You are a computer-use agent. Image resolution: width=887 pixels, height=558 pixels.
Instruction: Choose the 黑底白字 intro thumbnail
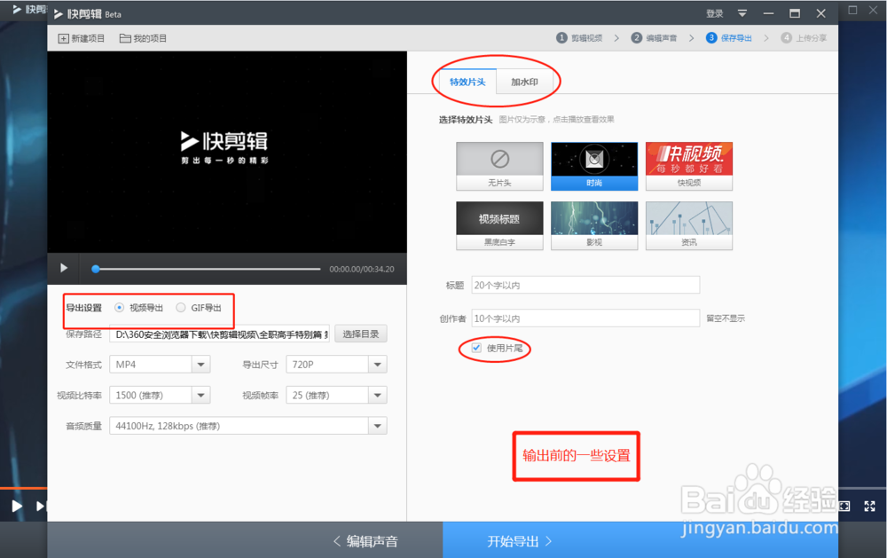tap(499, 225)
